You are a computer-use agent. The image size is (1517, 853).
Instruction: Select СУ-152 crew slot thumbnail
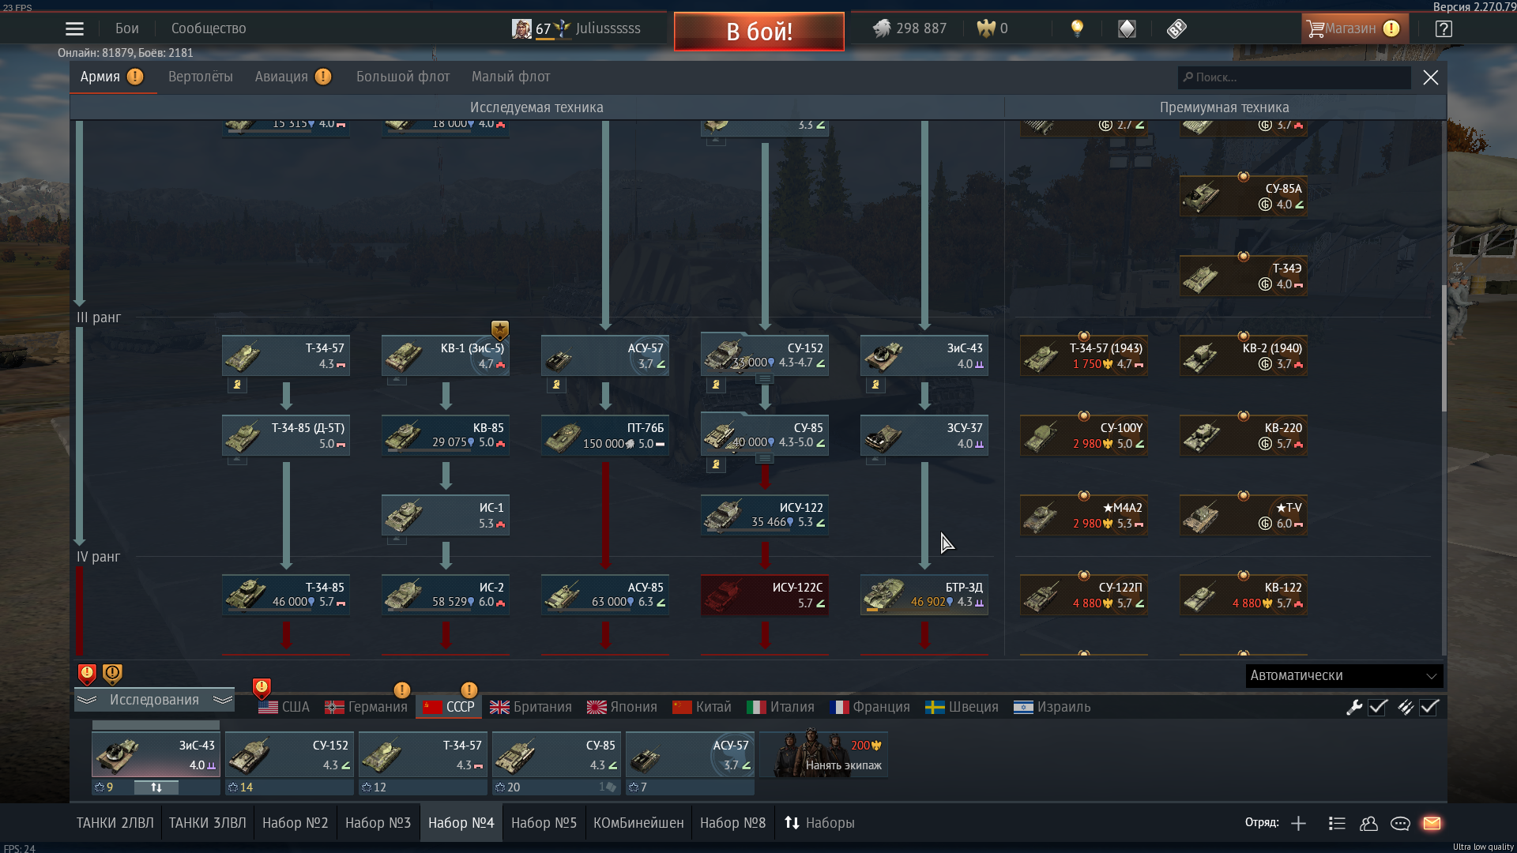[289, 754]
